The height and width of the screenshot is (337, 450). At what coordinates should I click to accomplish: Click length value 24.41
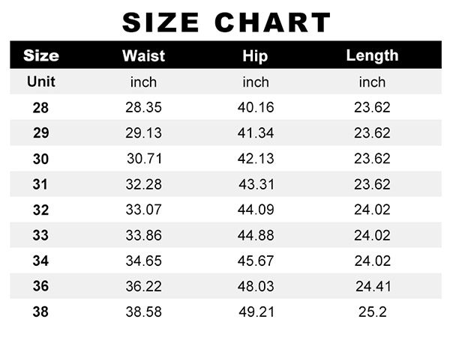(x=373, y=286)
